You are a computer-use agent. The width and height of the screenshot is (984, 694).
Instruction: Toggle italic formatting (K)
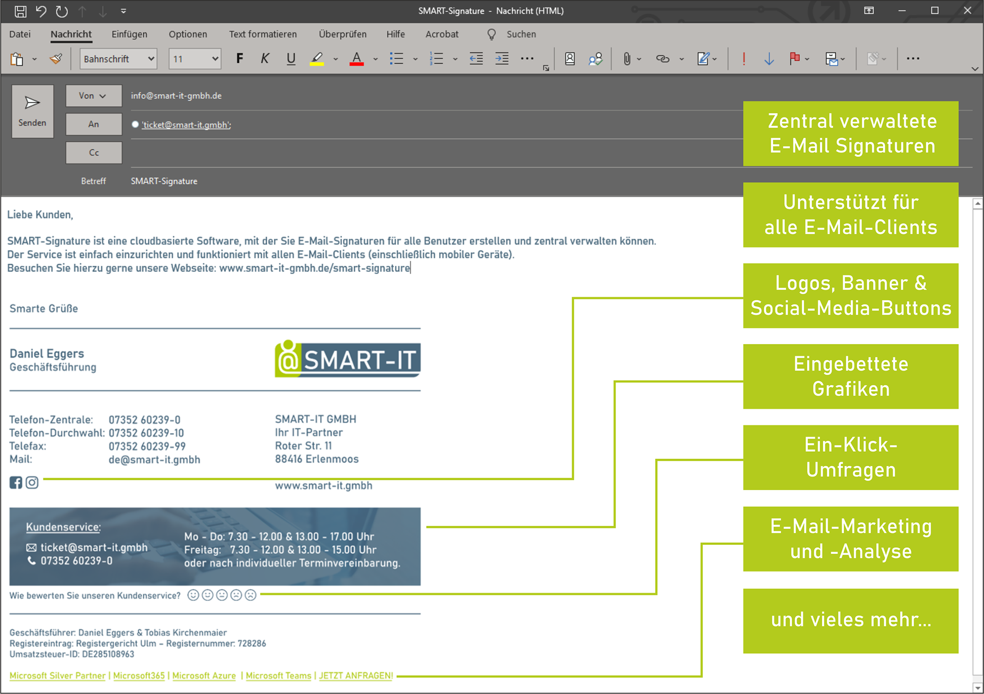pos(265,59)
